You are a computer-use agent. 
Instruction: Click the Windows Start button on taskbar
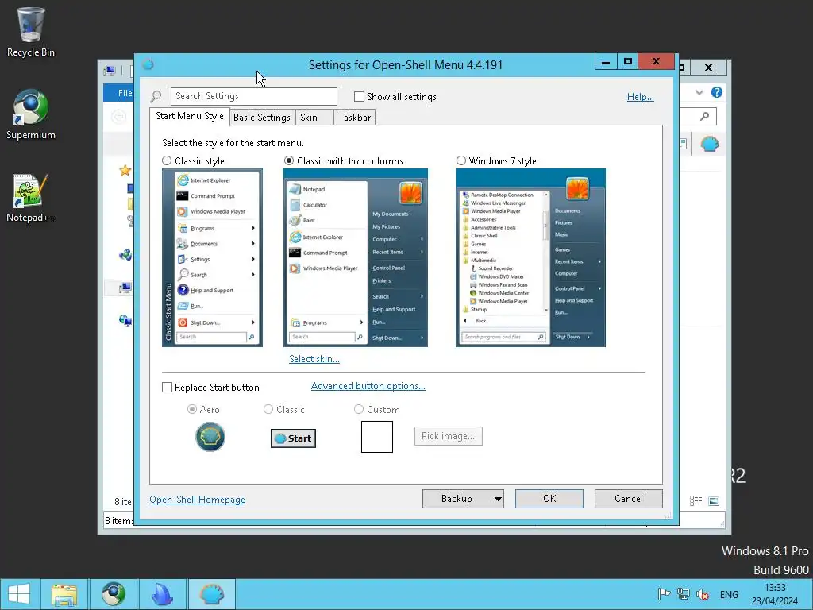[x=19, y=594]
